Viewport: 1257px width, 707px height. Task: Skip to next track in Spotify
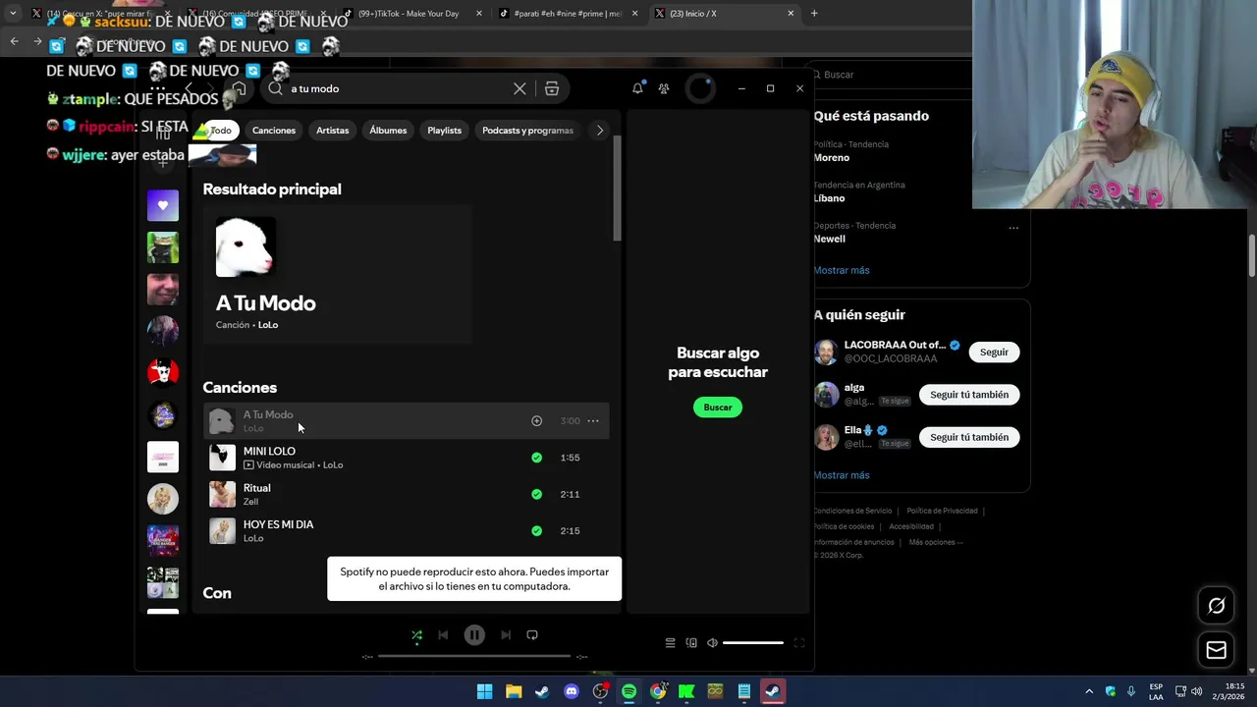[x=506, y=635]
